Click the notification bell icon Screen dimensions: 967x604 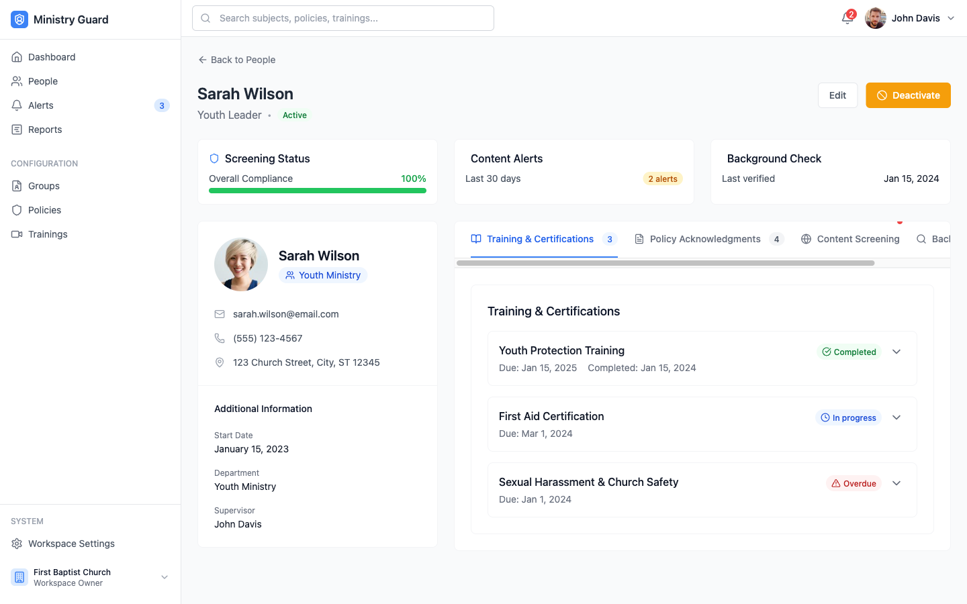coord(847,18)
